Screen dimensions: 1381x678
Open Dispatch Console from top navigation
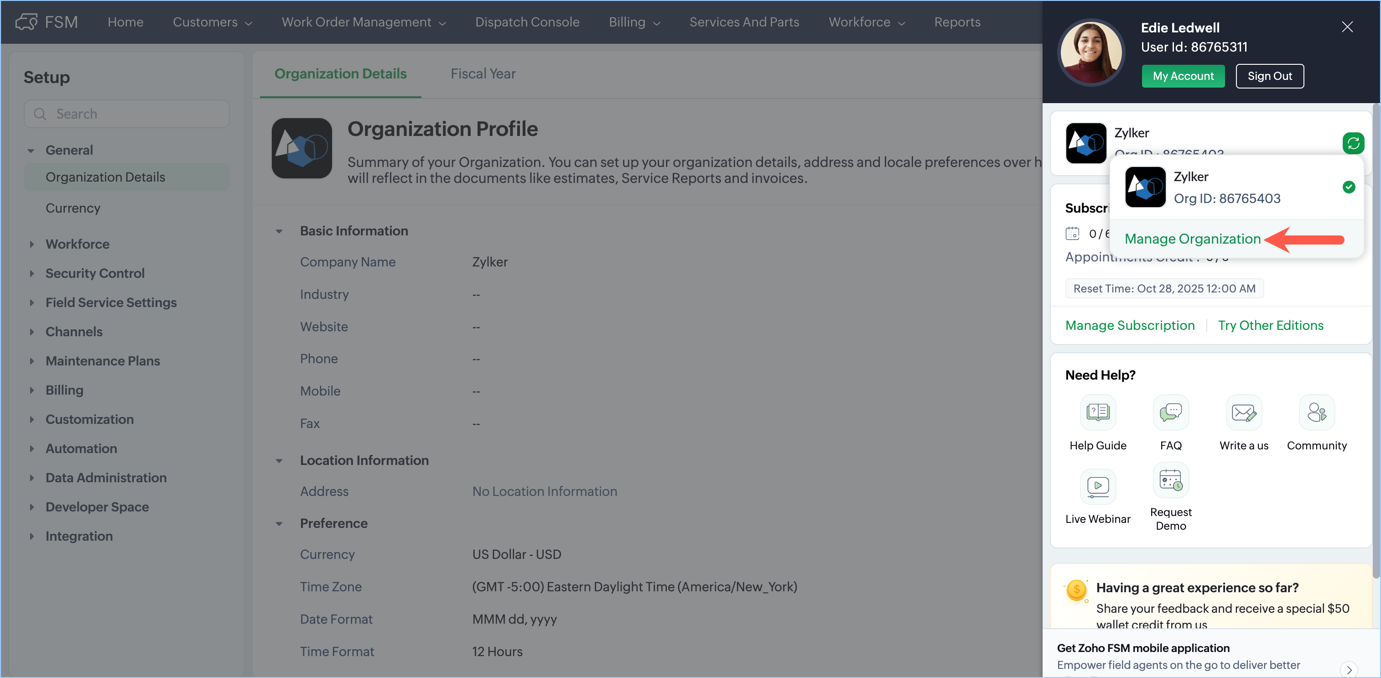[x=527, y=22]
